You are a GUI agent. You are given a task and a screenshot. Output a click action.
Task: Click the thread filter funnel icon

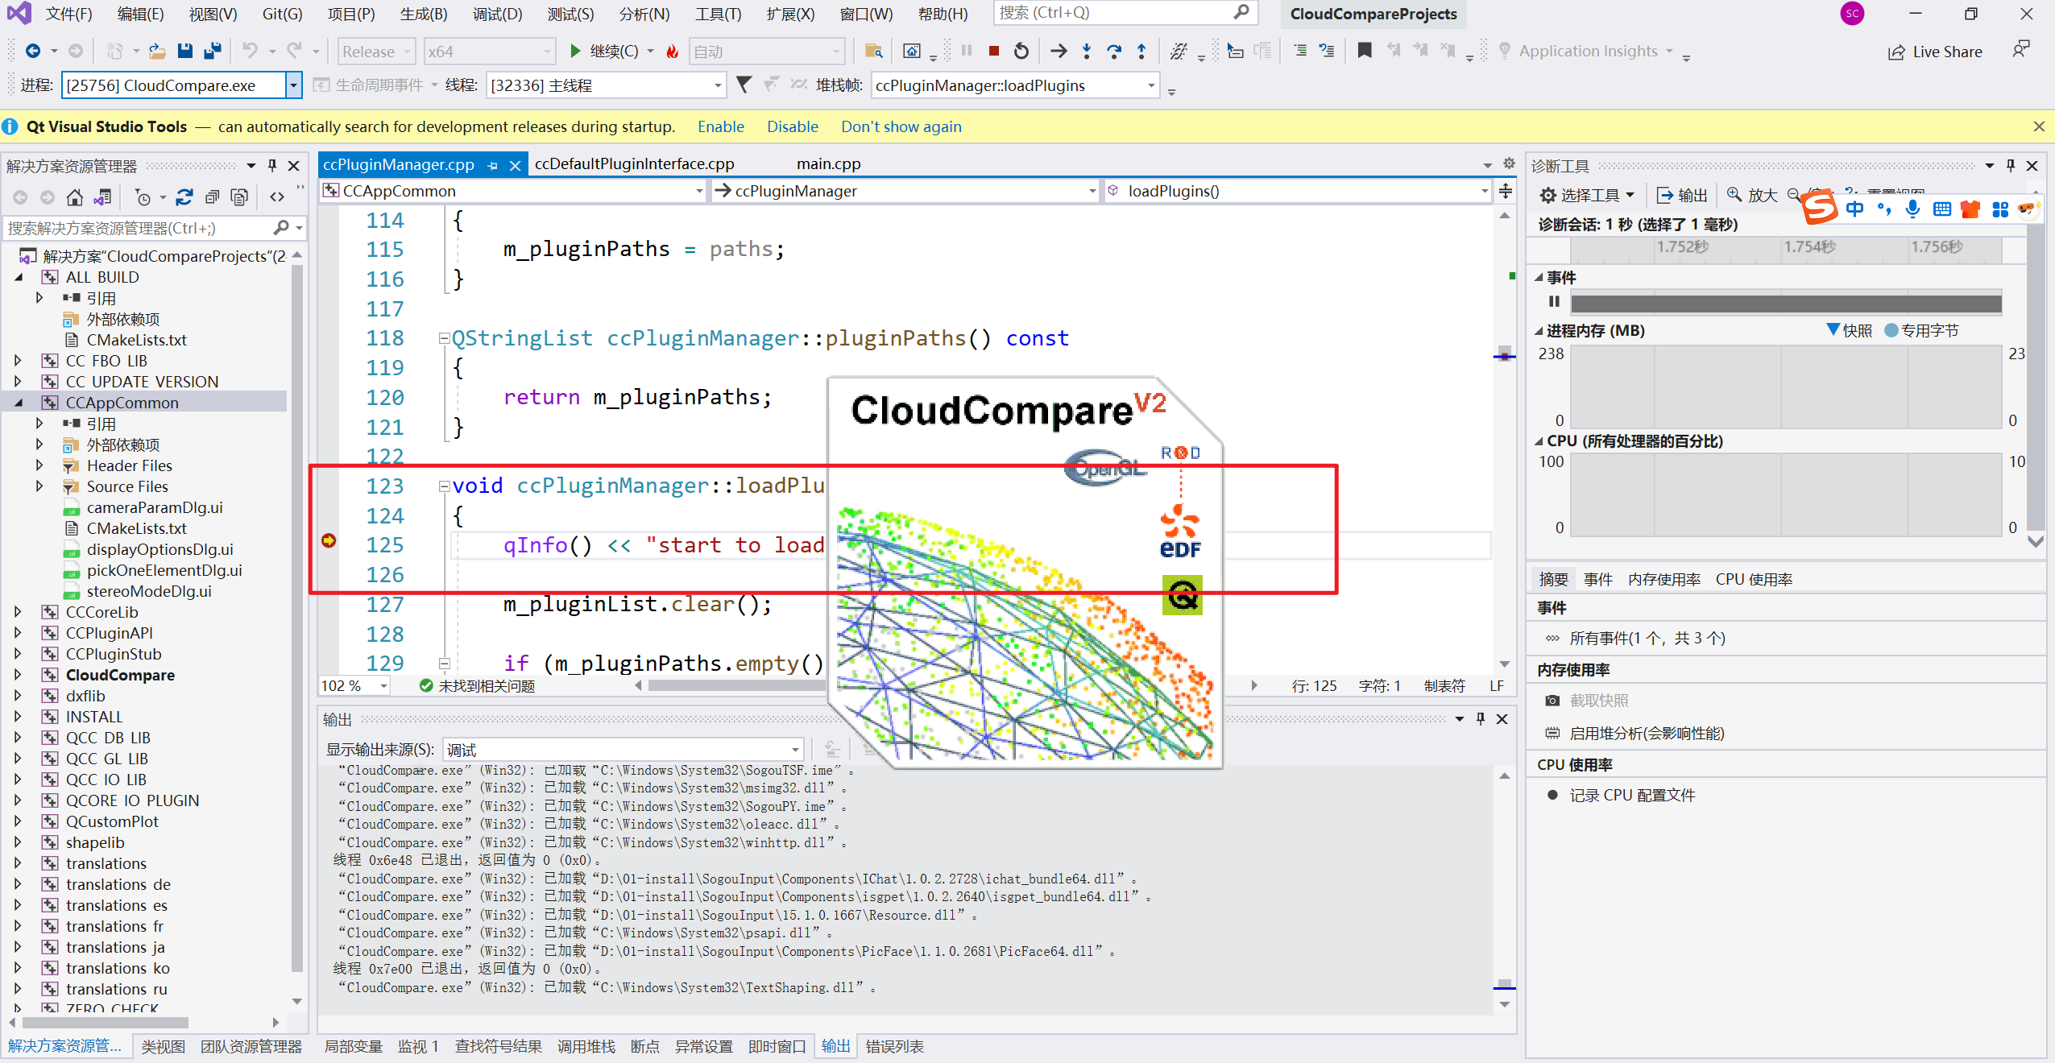744,85
